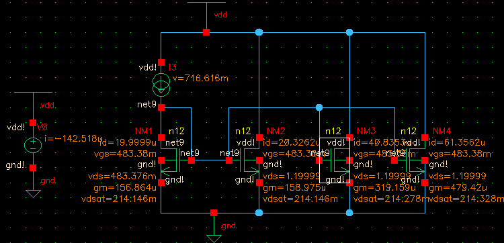Click the red gnd pin on bottom rail
The image size is (504, 243).
coord(214,213)
